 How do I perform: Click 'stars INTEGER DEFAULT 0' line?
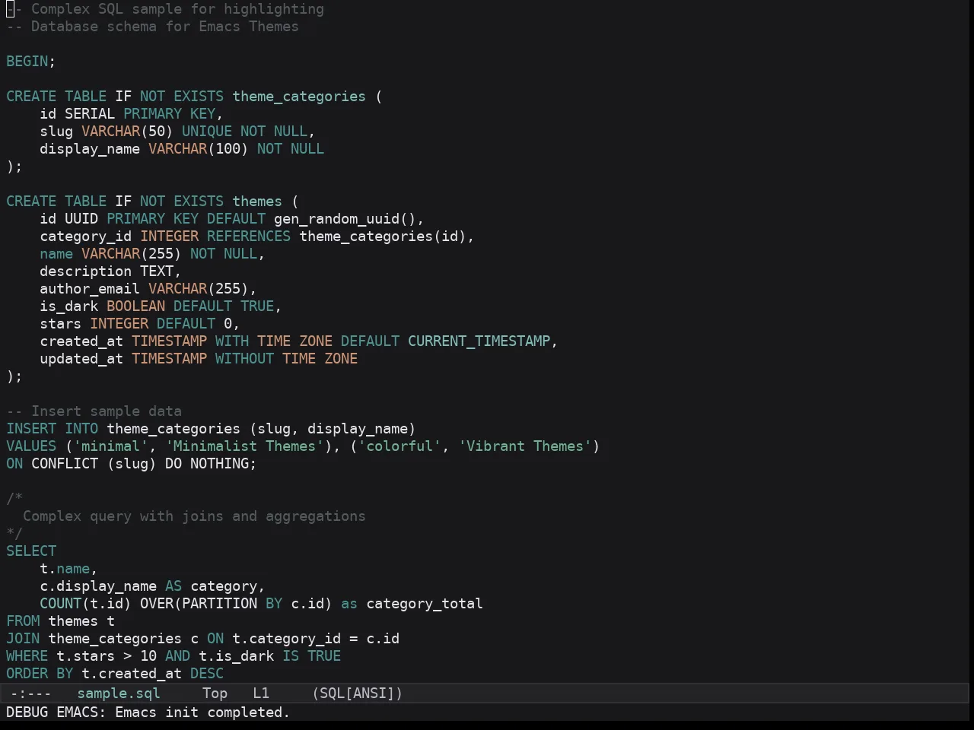click(140, 324)
